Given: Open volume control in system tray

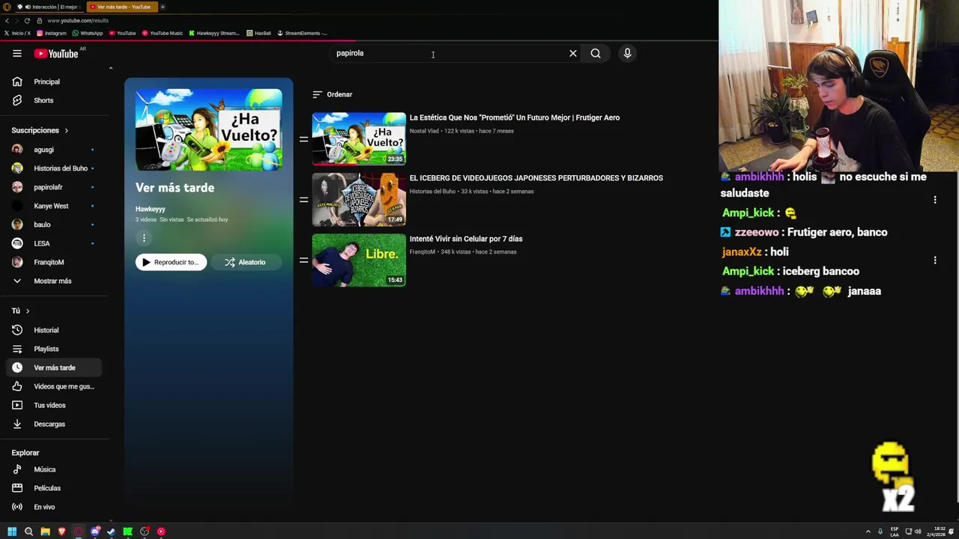Looking at the screenshot, I should pyautogui.click(x=918, y=532).
